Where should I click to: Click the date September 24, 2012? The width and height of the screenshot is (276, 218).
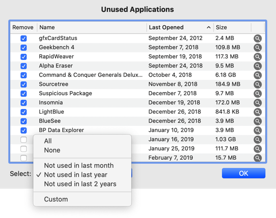175,38
